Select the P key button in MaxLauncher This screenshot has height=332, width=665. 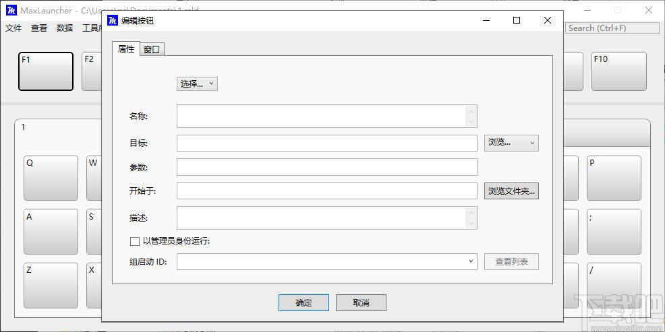(614, 178)
